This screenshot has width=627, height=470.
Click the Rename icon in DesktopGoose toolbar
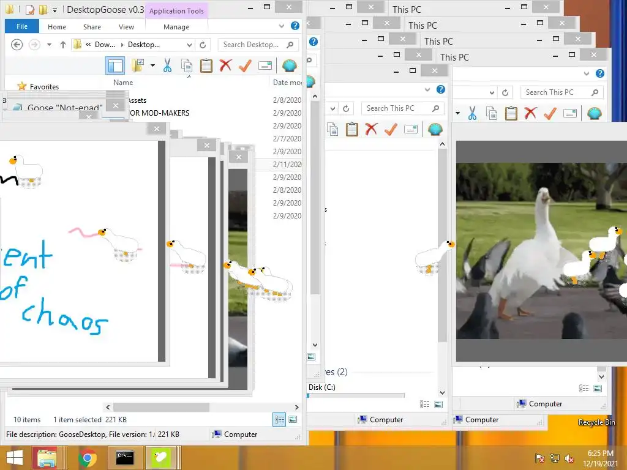pyautogui.click(x=265, y=65)
